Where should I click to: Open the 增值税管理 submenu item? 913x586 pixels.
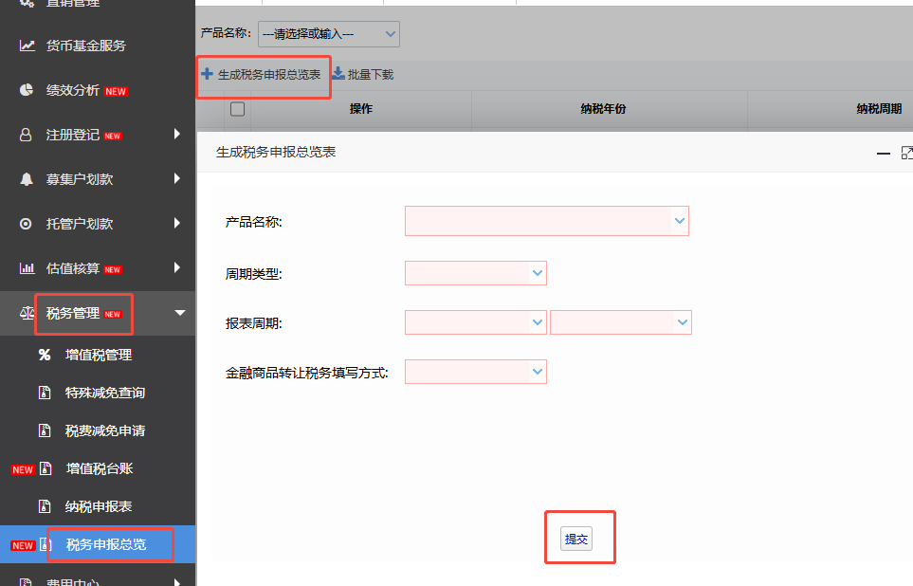[x=98, y=355]
